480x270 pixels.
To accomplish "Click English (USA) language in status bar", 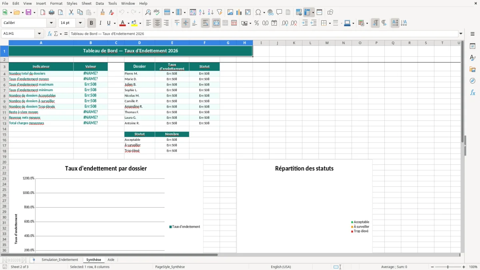I will (281, 267).
